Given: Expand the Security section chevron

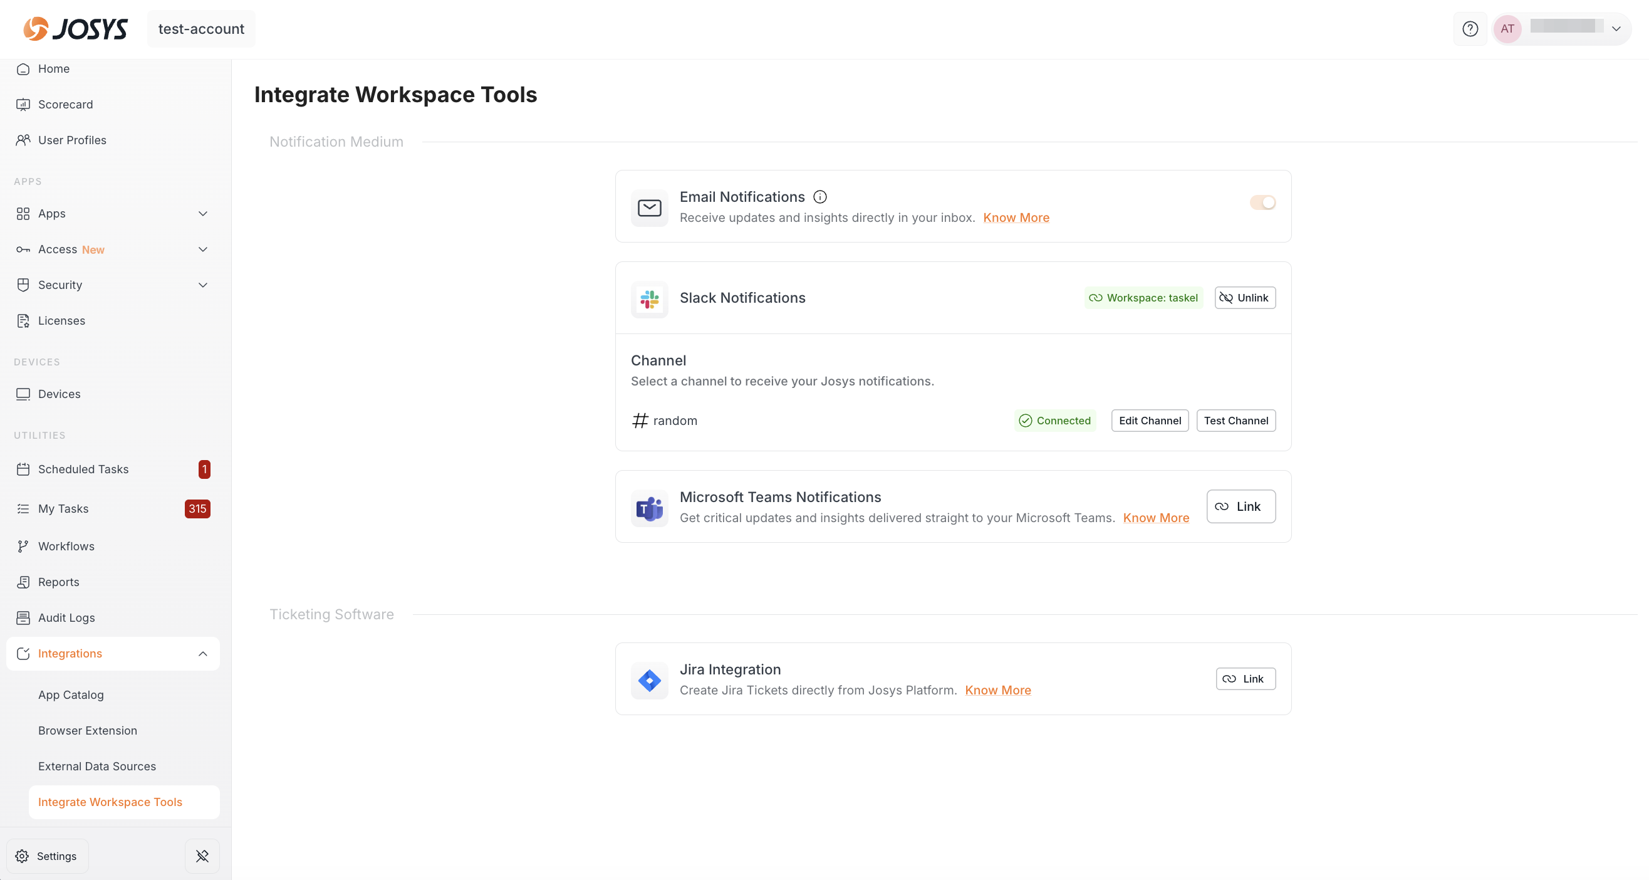Looking at the screenshot, I should pyautogui.click(x=203, y=285).
